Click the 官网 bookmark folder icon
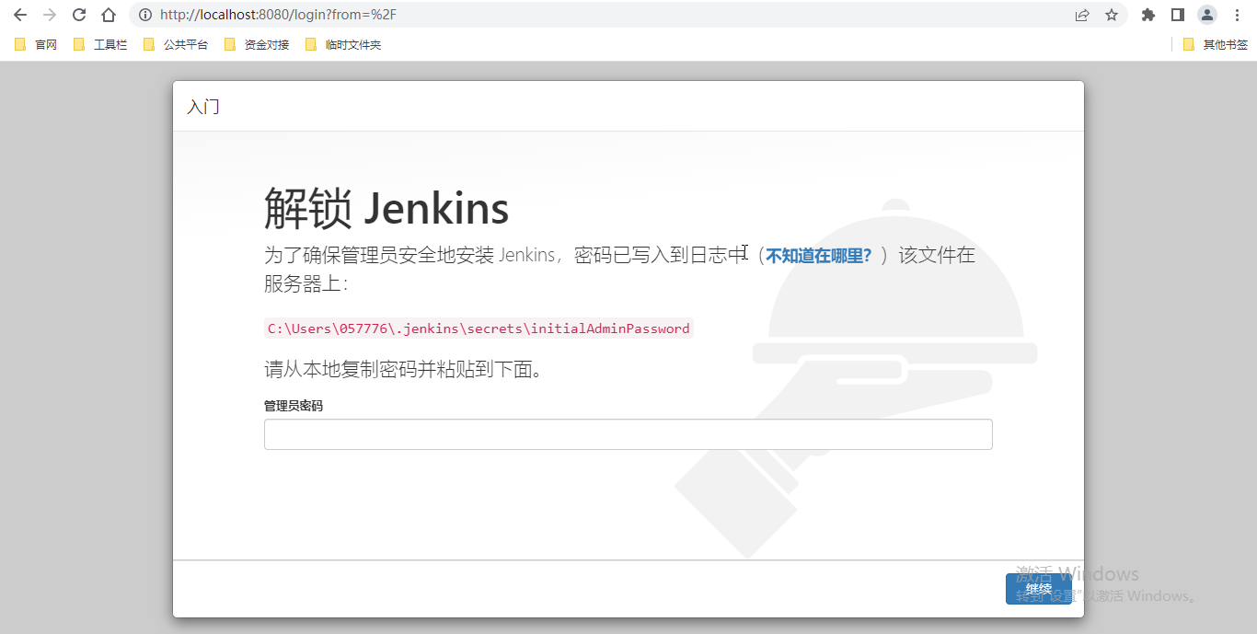This screenshot has width=1257, height=634. pyautogui.click(x=20, y=43)
